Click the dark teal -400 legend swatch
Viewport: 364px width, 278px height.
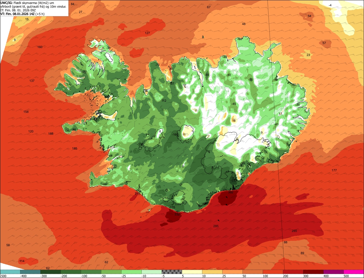pos(30,272)
